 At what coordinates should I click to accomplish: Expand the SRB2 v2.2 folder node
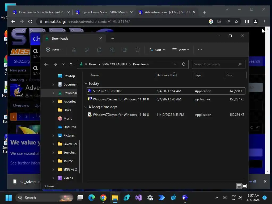(53, 169)
